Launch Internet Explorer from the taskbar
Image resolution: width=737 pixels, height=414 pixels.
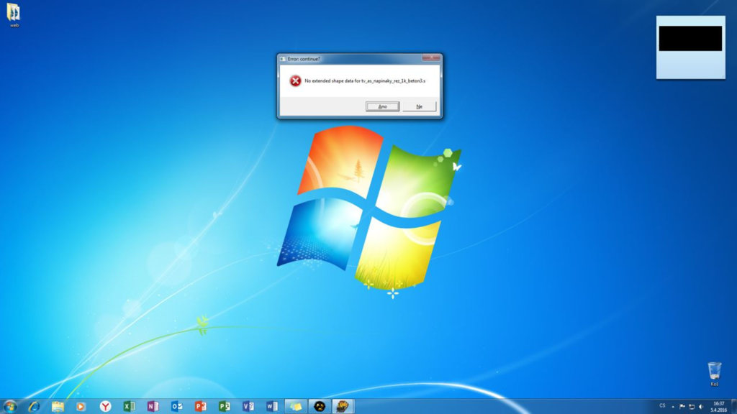(x=34, y=406)
